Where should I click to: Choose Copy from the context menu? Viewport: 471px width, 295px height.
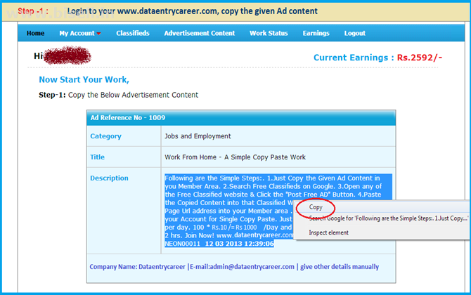coord(316,207)
